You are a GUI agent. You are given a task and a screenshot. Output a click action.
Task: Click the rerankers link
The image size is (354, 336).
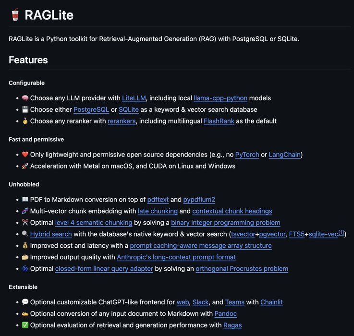122,121
